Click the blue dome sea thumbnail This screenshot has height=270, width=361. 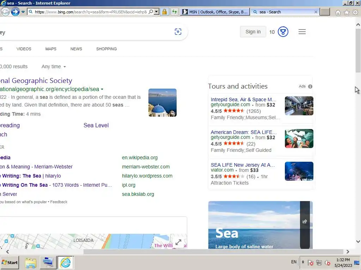(163, 103)
